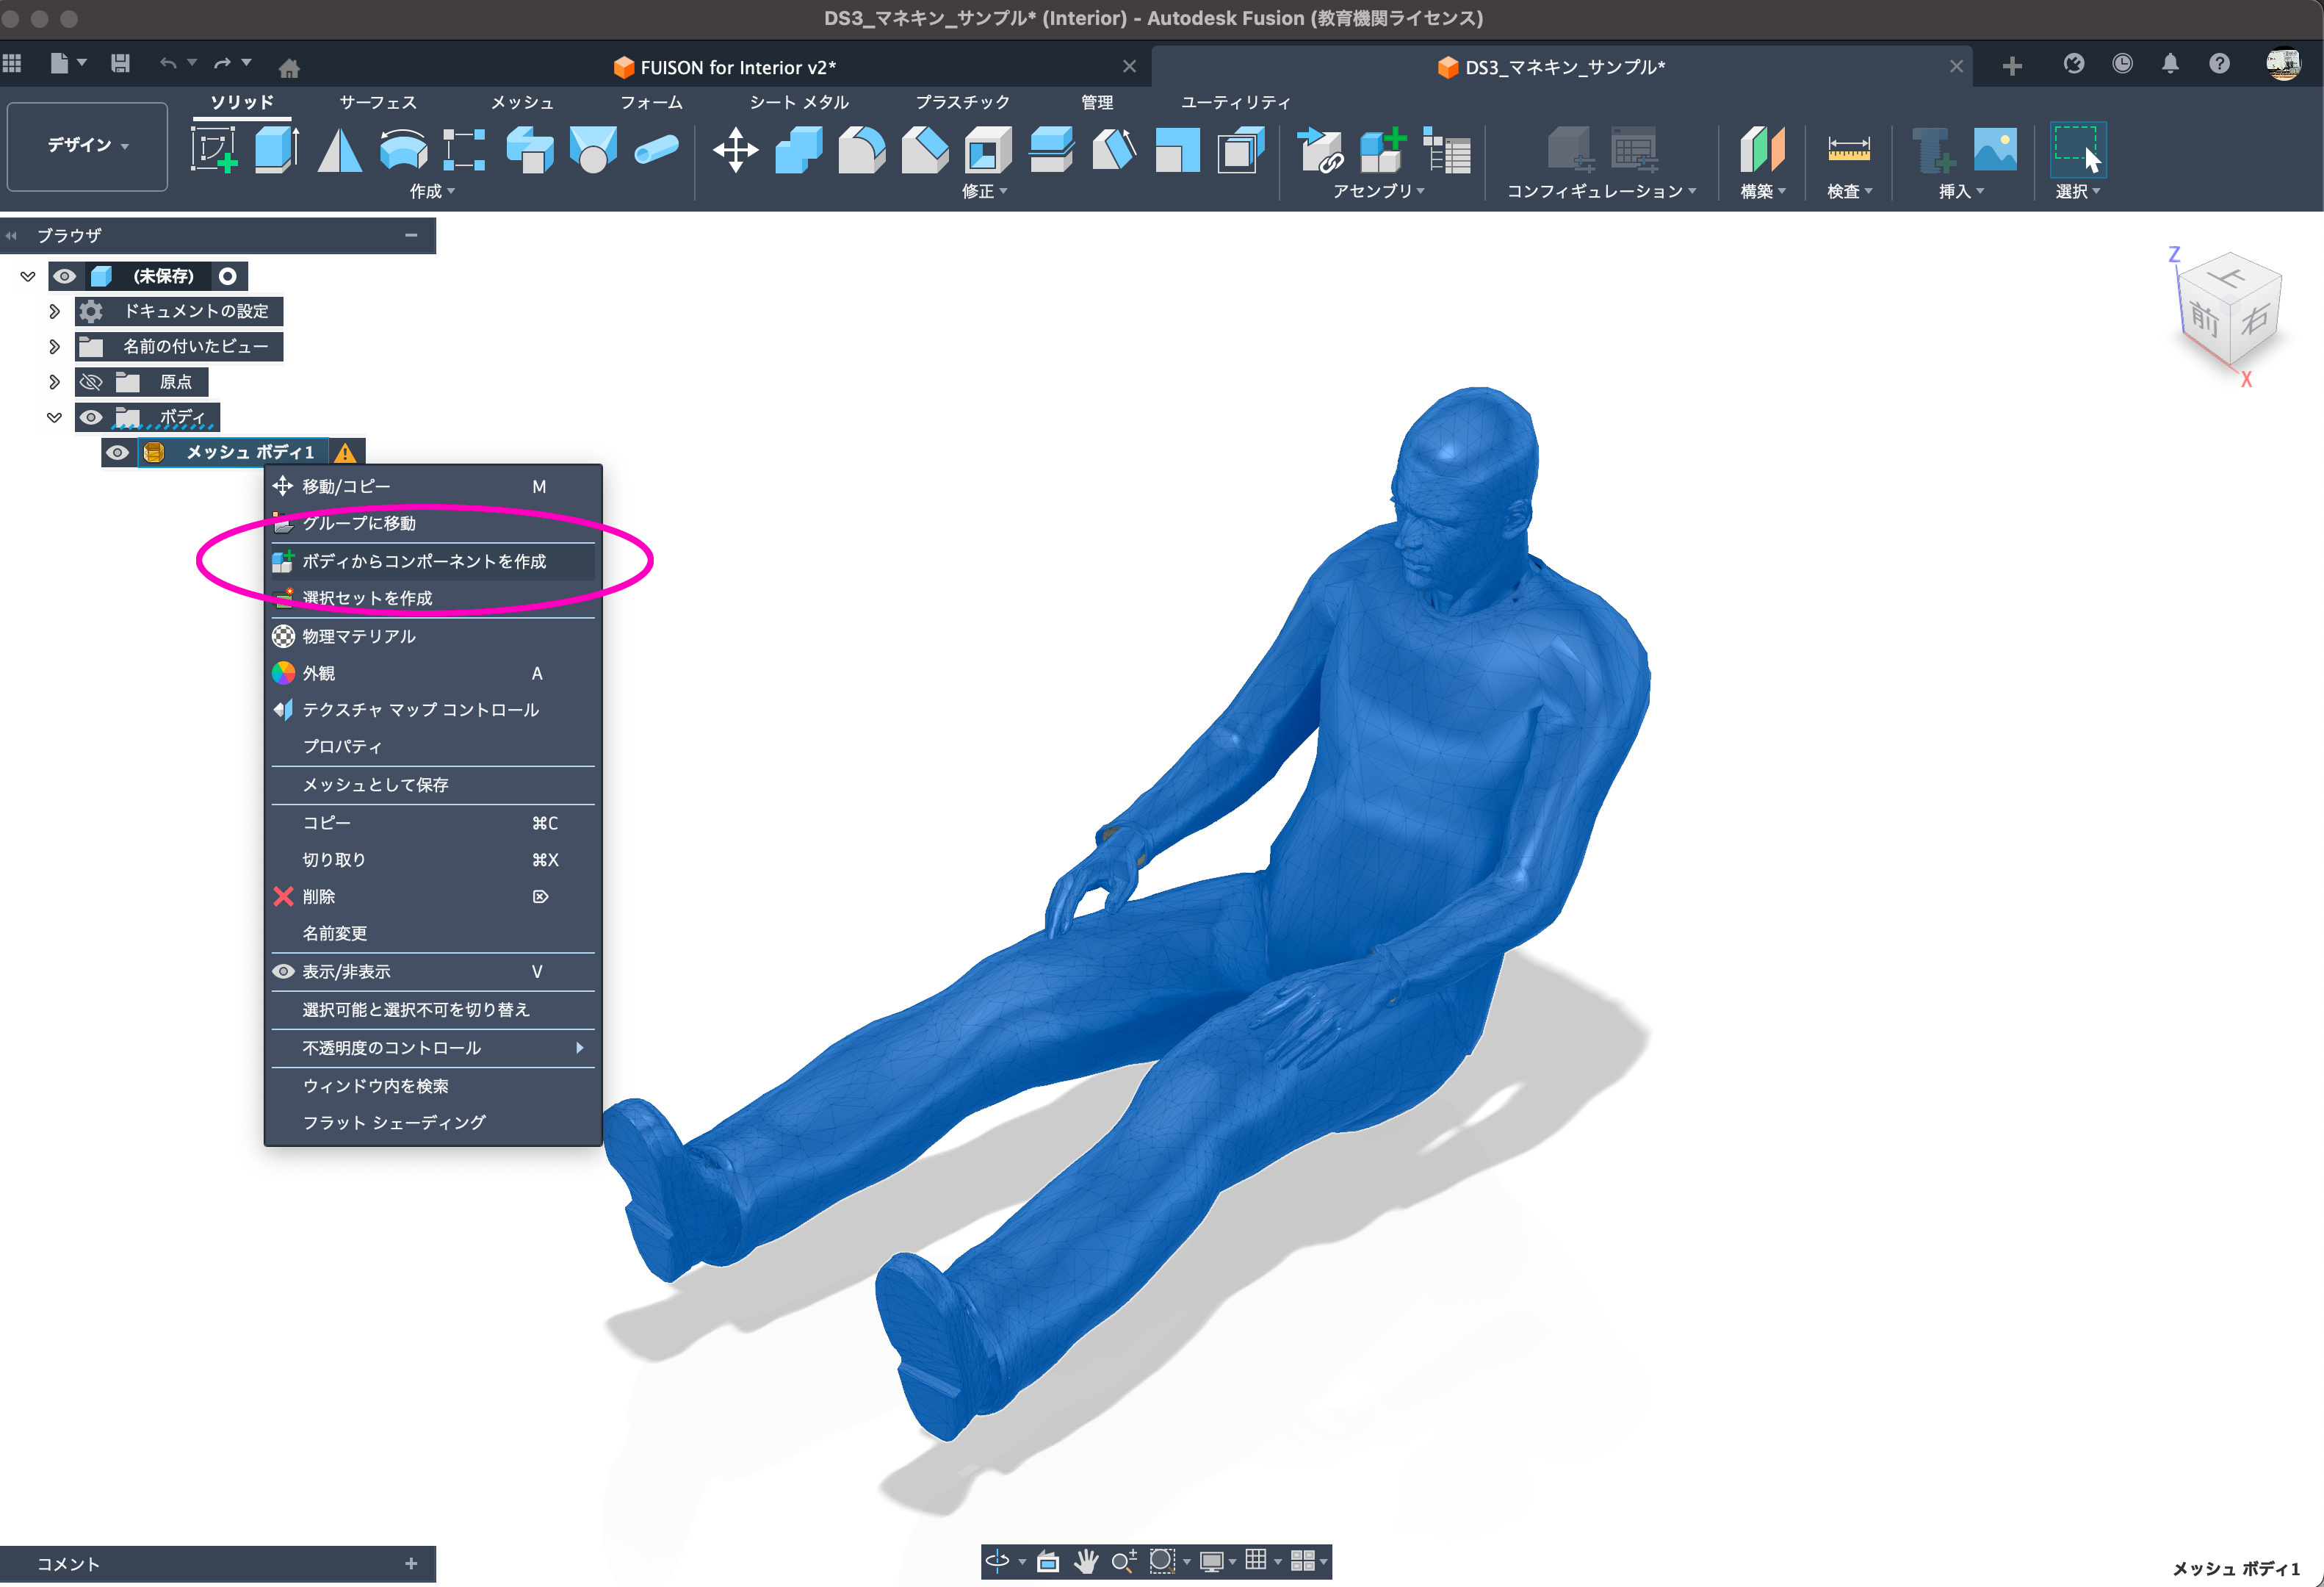Image resolution: width=2324 pixels, height=1587 pixels.
Task: Toggle visibility of メッシュ ボディ1
Action: (117, 453)
